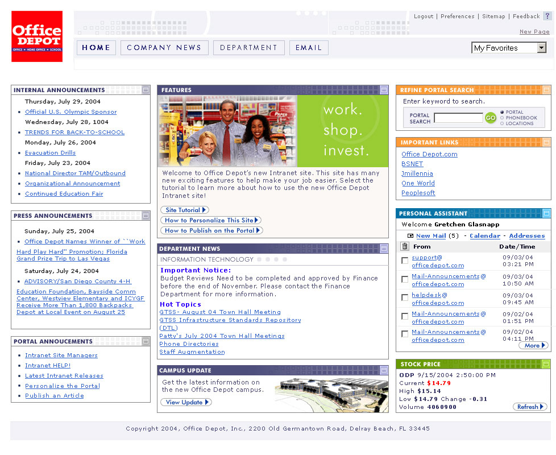
Task: Click the Site Tutorial button
Action: tap(185, 210)
